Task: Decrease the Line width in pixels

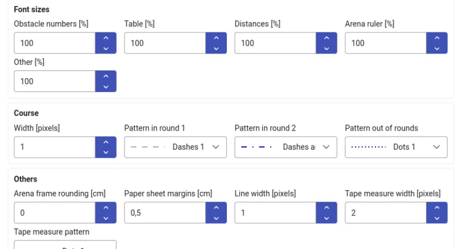Action: (327, 218)
